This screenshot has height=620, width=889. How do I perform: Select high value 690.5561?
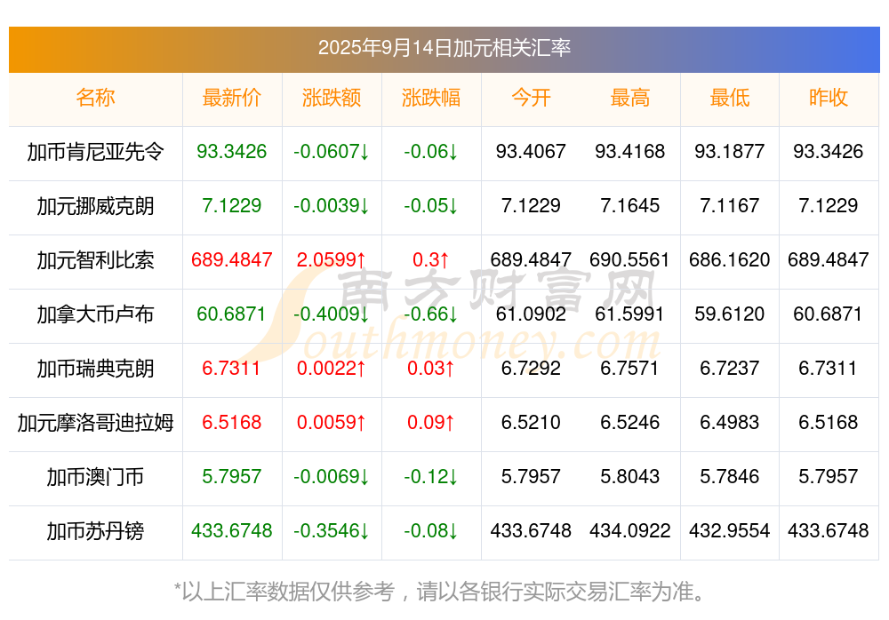630,259
